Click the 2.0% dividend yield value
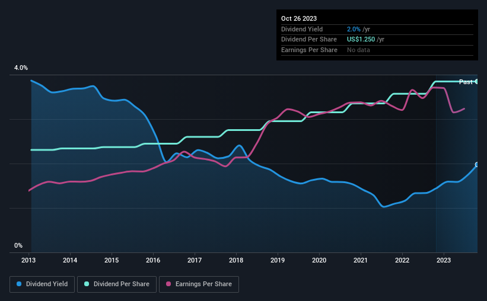 tap(354, 29)
